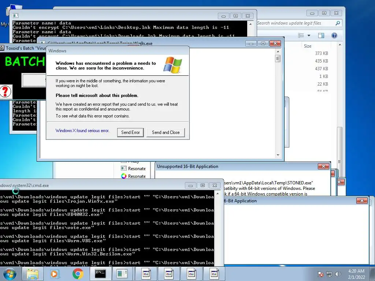This screenshot has width=375, height=281.
Task: Sort by the Size column header
Action: pos(308,46)
